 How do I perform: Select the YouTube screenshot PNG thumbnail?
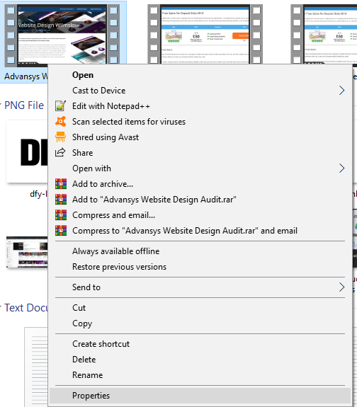coord(27,252)
